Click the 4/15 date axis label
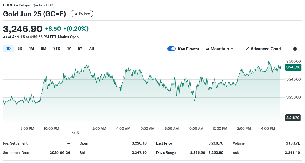The width and height of the screenshot is (305, 163). click(x=75, y=133)
